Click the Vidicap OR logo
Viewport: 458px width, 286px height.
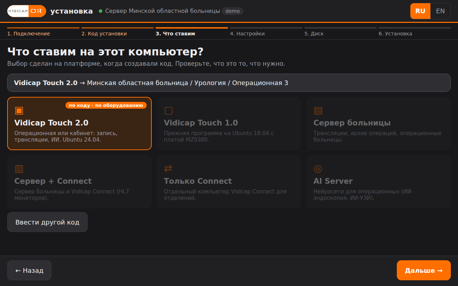[x=27, y=11]
